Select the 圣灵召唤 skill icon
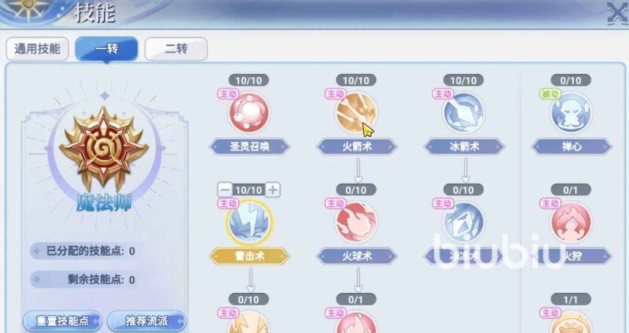 pos(249,113)
